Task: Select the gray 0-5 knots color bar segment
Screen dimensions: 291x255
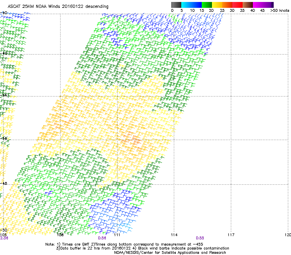Action: (x=176, y=5)
